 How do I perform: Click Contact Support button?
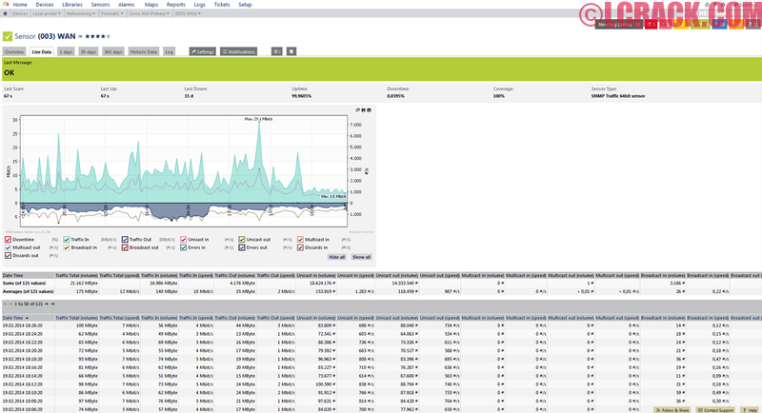tap(715, 410)
